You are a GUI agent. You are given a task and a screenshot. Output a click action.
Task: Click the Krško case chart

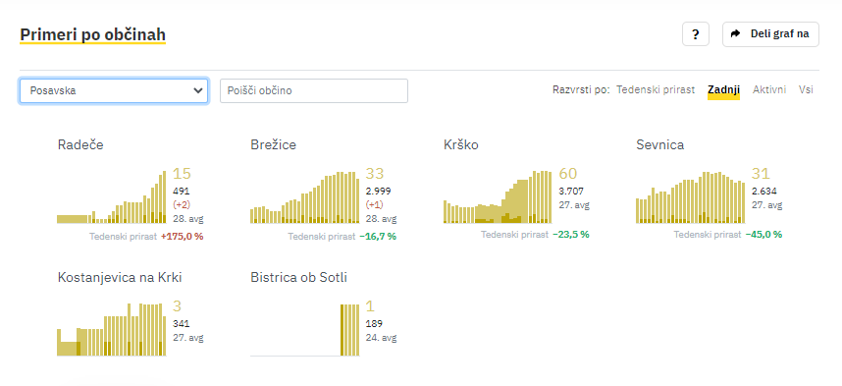point(498,196)
